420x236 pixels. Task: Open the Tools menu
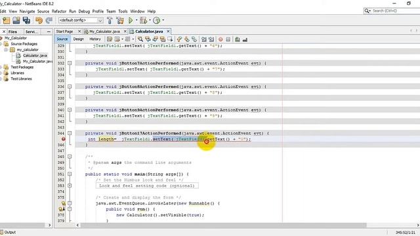[x=123, y=11]
